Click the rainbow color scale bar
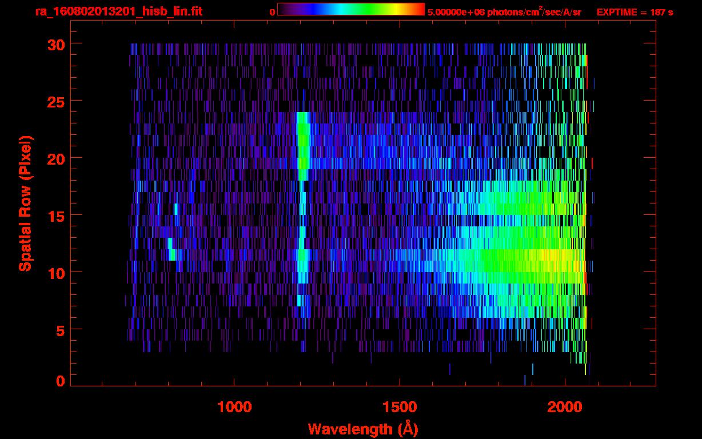This screenshot has height=439, width=702. pyautogui.click(x=351, y=9)
